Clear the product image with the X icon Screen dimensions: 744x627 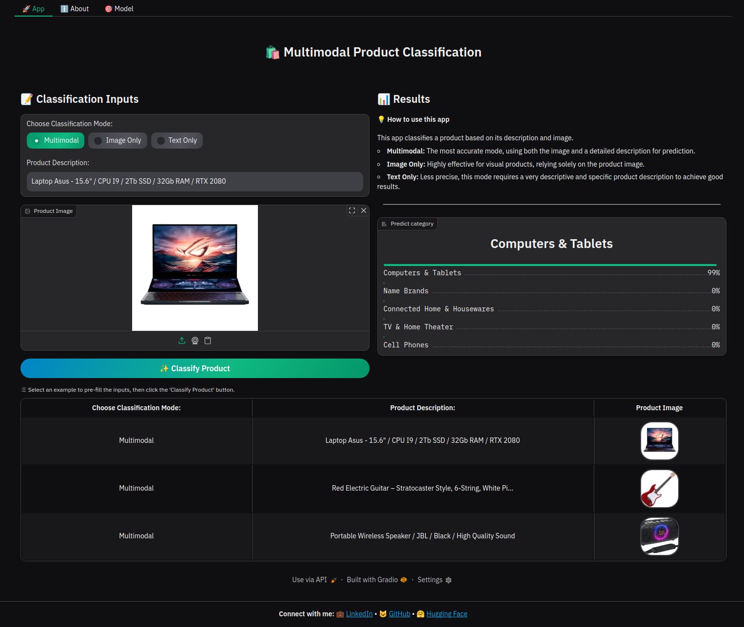(x=364, y=210)
